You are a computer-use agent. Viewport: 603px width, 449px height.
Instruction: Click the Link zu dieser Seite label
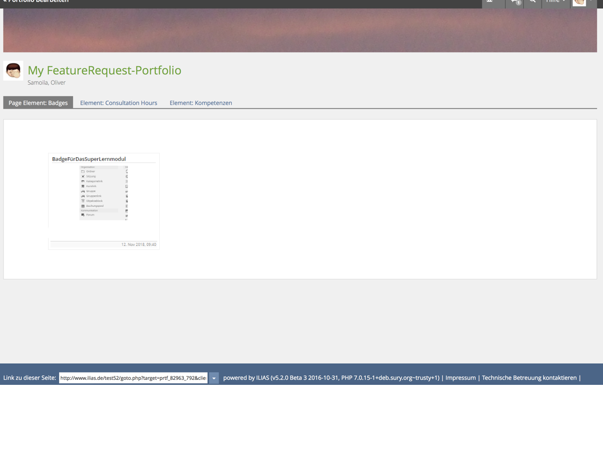click(30, 378)
